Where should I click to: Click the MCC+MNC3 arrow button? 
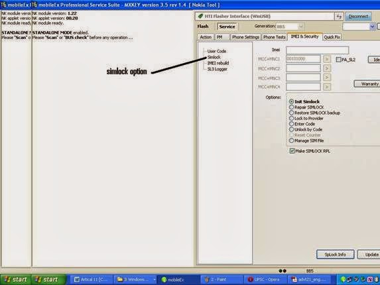tap(327, 78)
